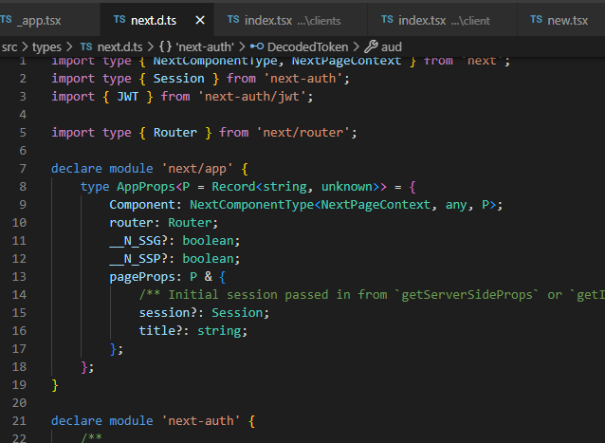Click the TS icon on new.tsx tab
This screenshot has height=443, width=605.
pos(536,19)
